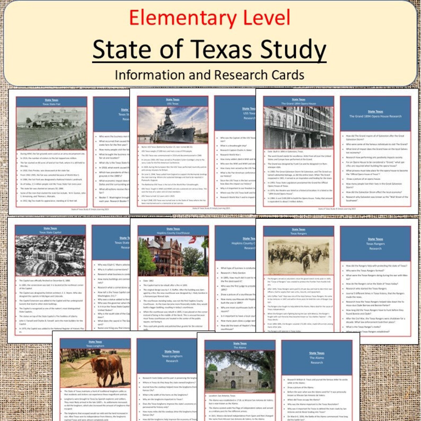This screenshot has height=421, width=421.
Task: Select the Texas Rangers sepia photo
Action: click(299, 256)
